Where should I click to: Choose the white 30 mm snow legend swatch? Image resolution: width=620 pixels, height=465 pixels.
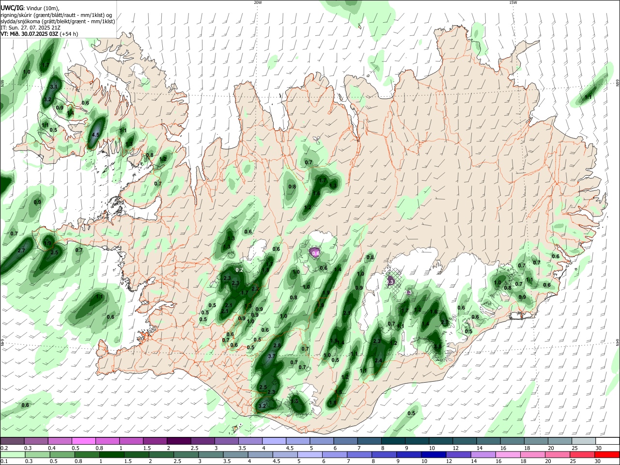coord(607,441)
